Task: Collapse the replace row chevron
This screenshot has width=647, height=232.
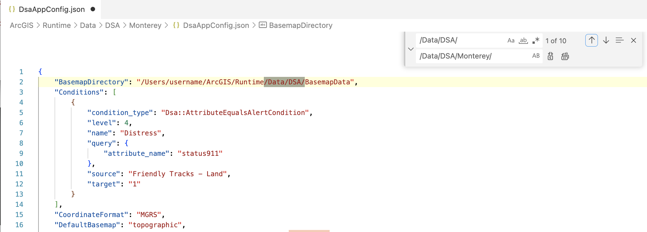Action: pyautogui.click(x=411, y=49)
